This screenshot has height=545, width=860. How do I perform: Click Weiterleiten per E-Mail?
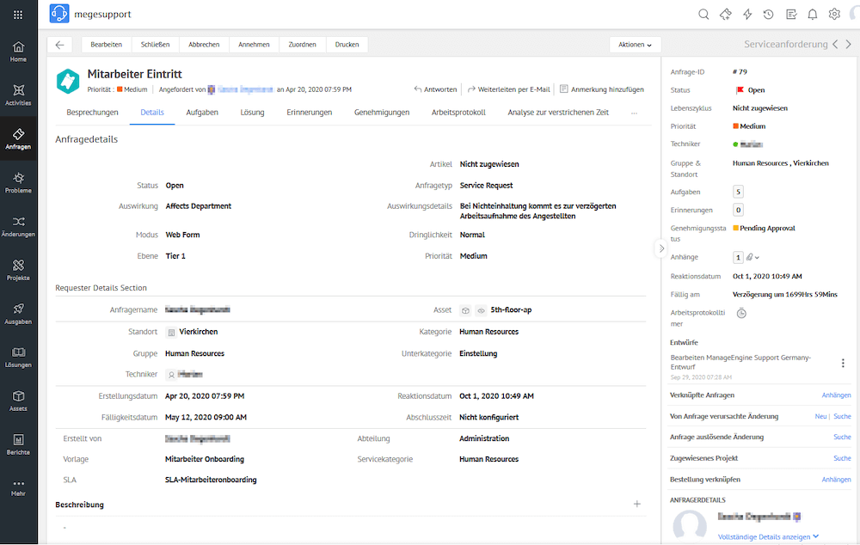click(x=509, y=89)
